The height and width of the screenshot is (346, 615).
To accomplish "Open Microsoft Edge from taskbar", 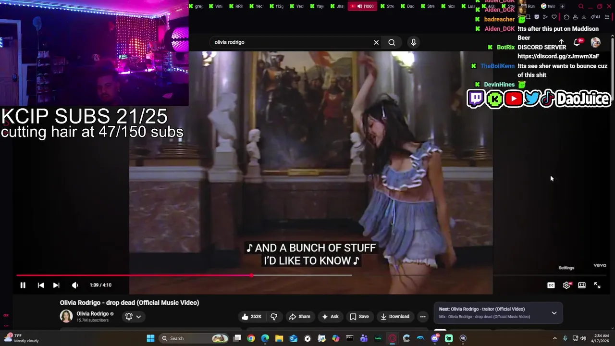I will [265, 338].
